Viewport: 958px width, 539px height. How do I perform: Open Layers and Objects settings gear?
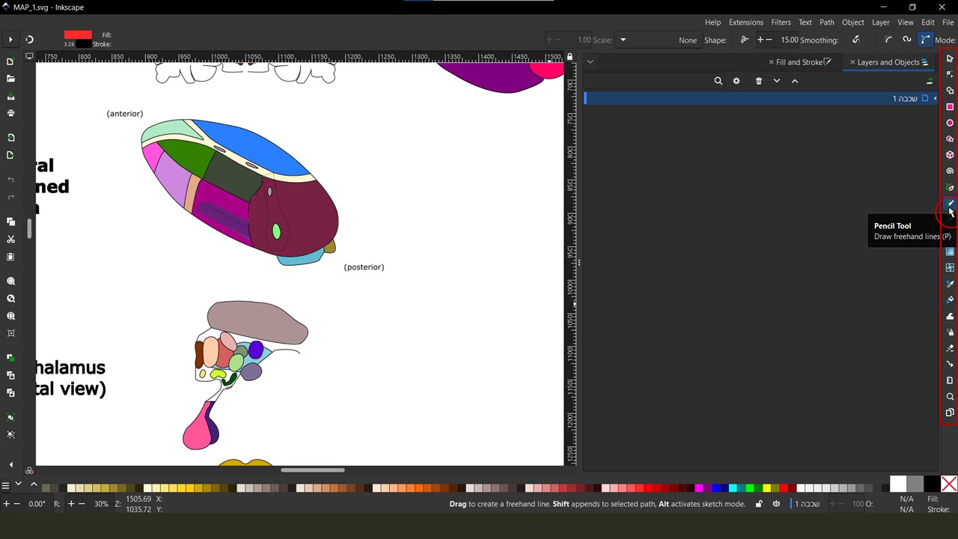click(x=736, y=81)
